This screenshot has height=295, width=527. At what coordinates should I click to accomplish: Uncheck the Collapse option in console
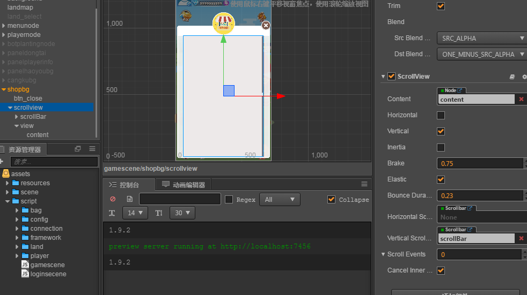(331, 199)
